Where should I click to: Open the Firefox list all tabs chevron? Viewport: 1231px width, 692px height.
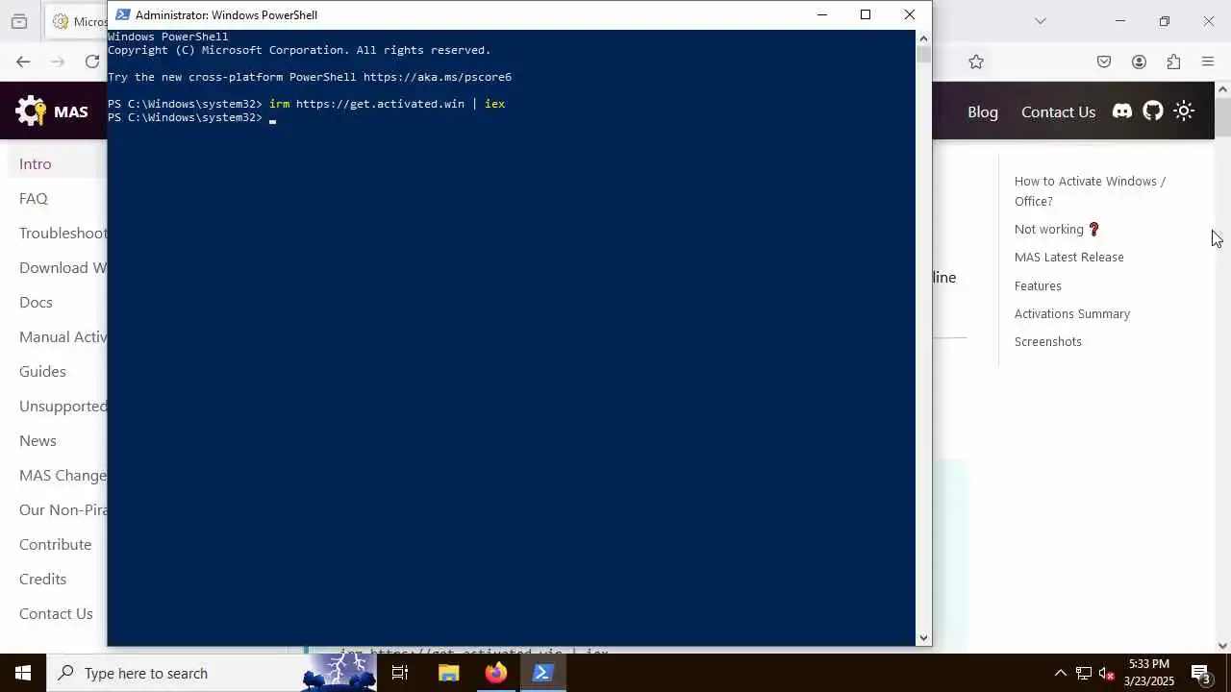(1040, 21)
